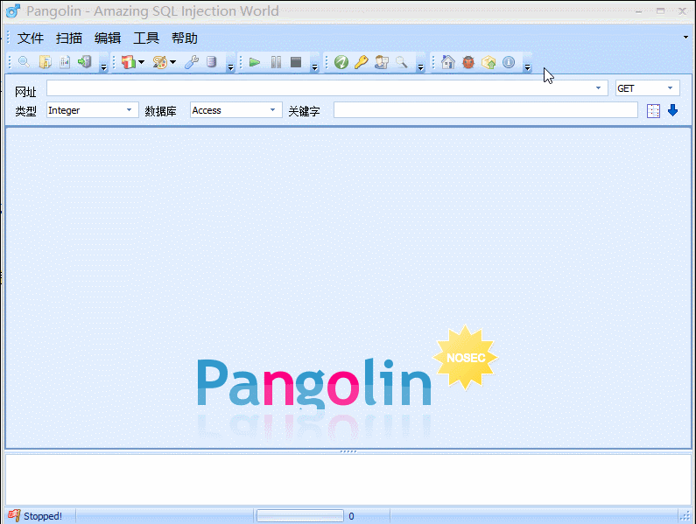Image resolution: width=696 pixels, height=524 pixels.
Task: Open the 工具 menu
Action: pos(146,38)
